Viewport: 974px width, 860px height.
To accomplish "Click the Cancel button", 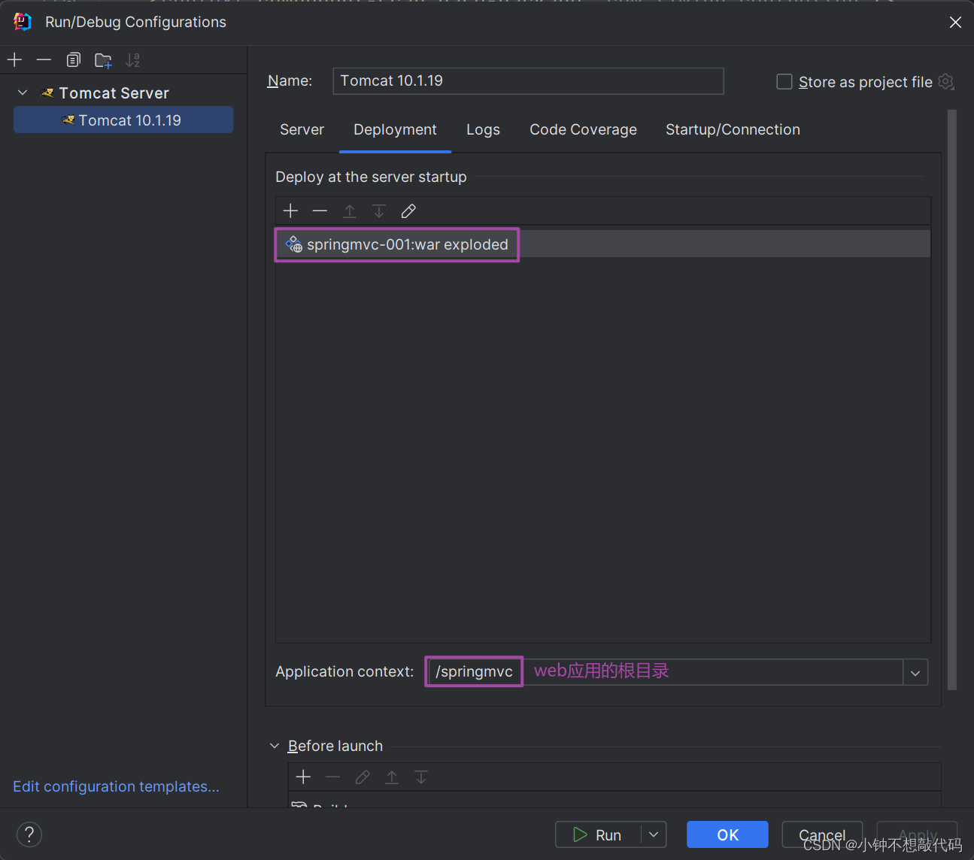I will (822, 834).
